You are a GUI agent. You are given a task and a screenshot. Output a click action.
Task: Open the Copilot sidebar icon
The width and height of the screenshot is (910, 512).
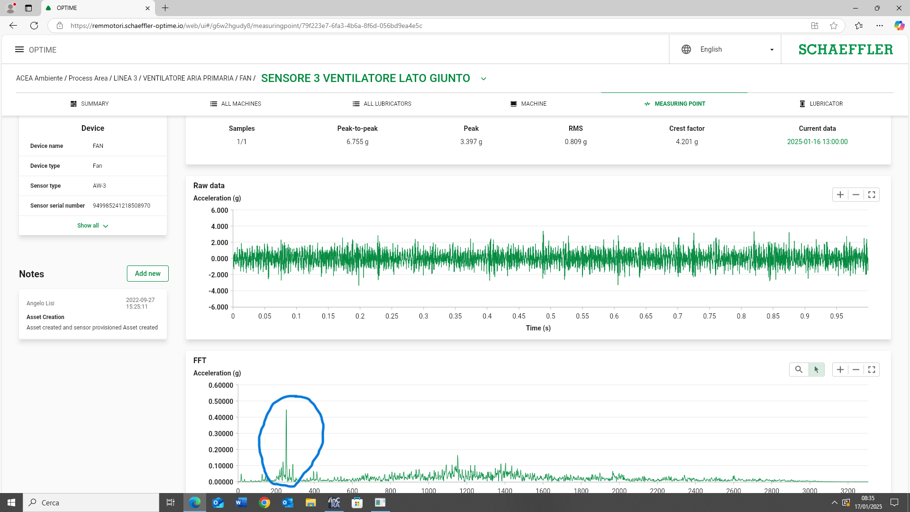(899, 26)
